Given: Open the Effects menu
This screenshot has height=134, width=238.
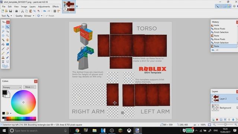Looking at the screenshot, I should 55,7.
